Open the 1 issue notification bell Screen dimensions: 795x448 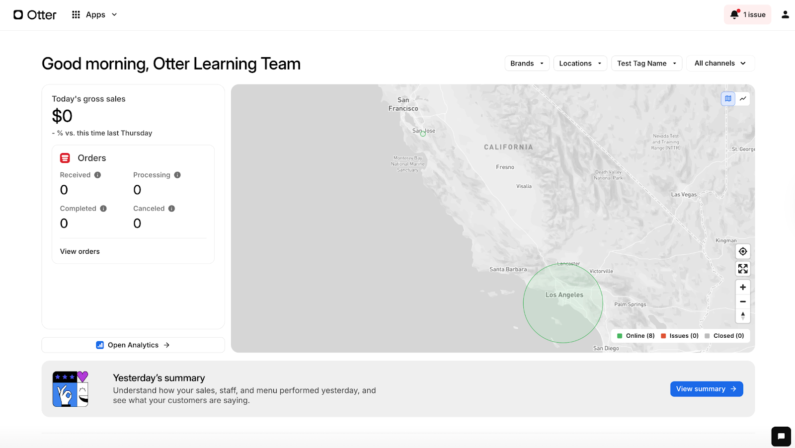pyautogui.click(x=747, y=15)
